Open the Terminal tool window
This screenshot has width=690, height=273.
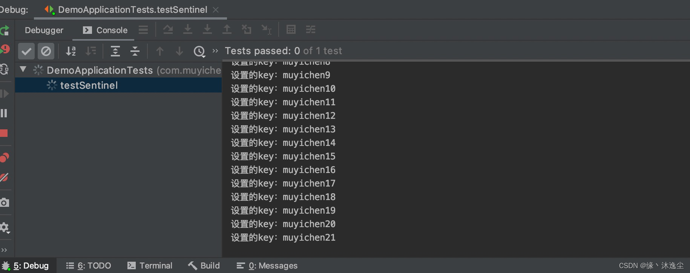150,265
